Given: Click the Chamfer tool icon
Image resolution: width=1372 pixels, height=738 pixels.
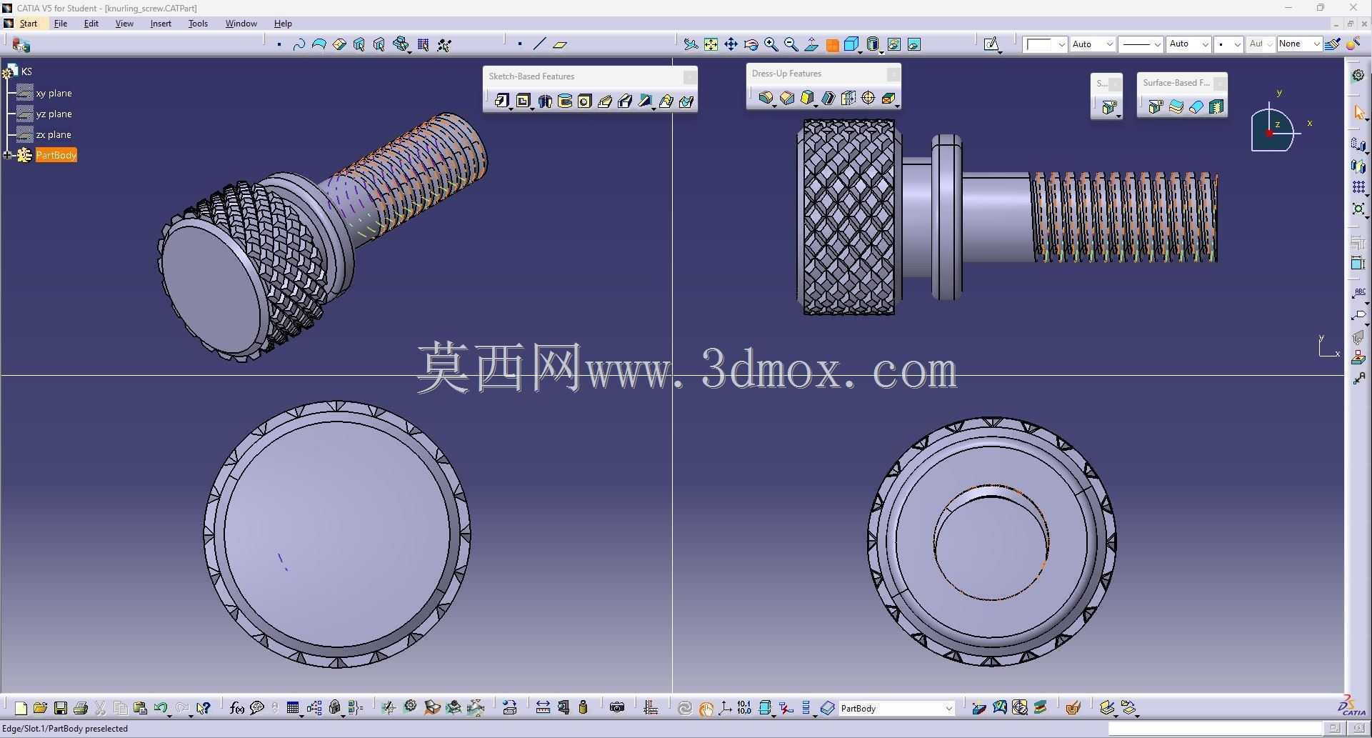Looking at the screenshot, I should (787, 98).
